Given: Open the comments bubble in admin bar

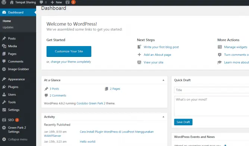Looking at the screenshot, I should click(x=41, y=2).
